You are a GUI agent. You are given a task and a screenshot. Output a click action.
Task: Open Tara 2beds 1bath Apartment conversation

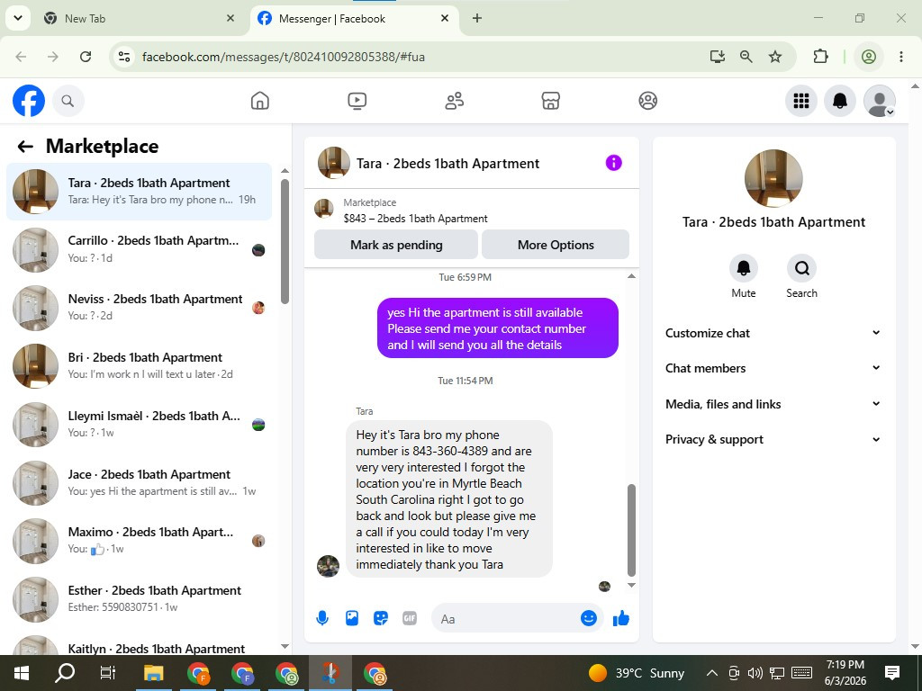tap(140, 192)
